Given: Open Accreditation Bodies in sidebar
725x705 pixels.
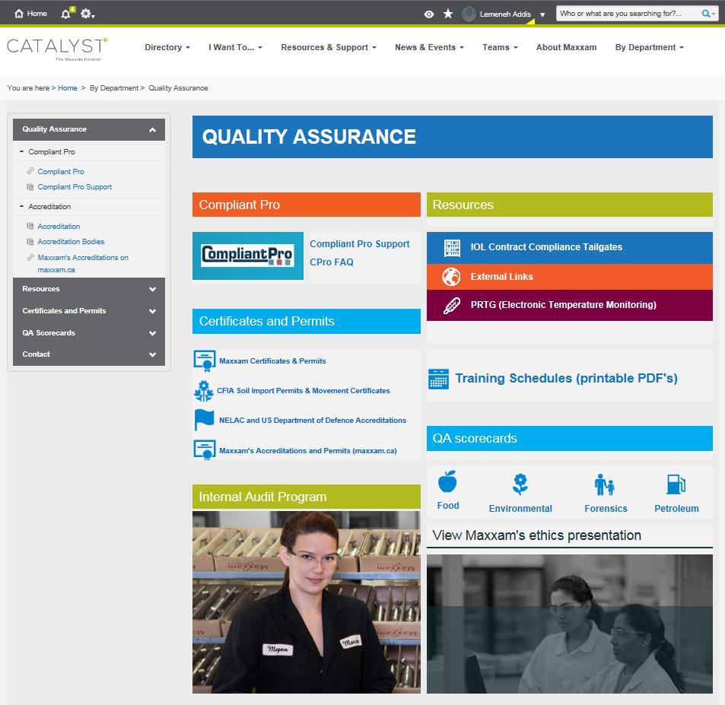Looking at the screenshot, I should click(x=71, y=242).
